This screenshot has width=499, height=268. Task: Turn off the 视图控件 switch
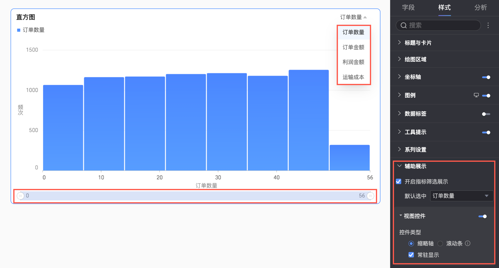482,216
